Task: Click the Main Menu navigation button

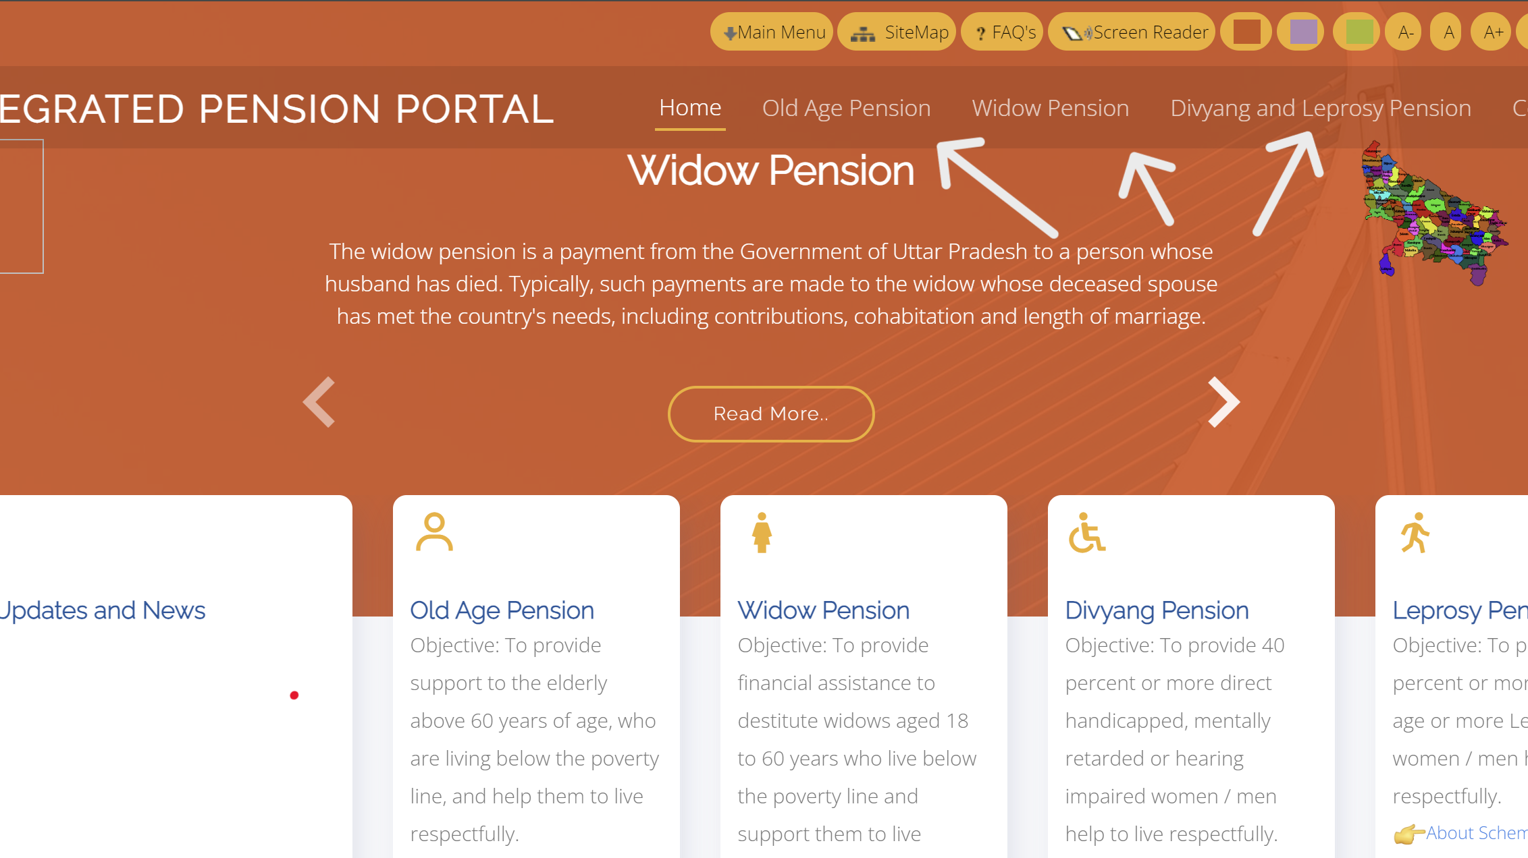Action: [x=772, y=32]
